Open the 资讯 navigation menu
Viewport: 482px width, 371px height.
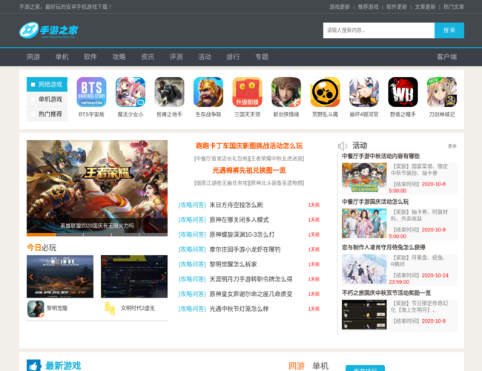(x=148, y=57)
